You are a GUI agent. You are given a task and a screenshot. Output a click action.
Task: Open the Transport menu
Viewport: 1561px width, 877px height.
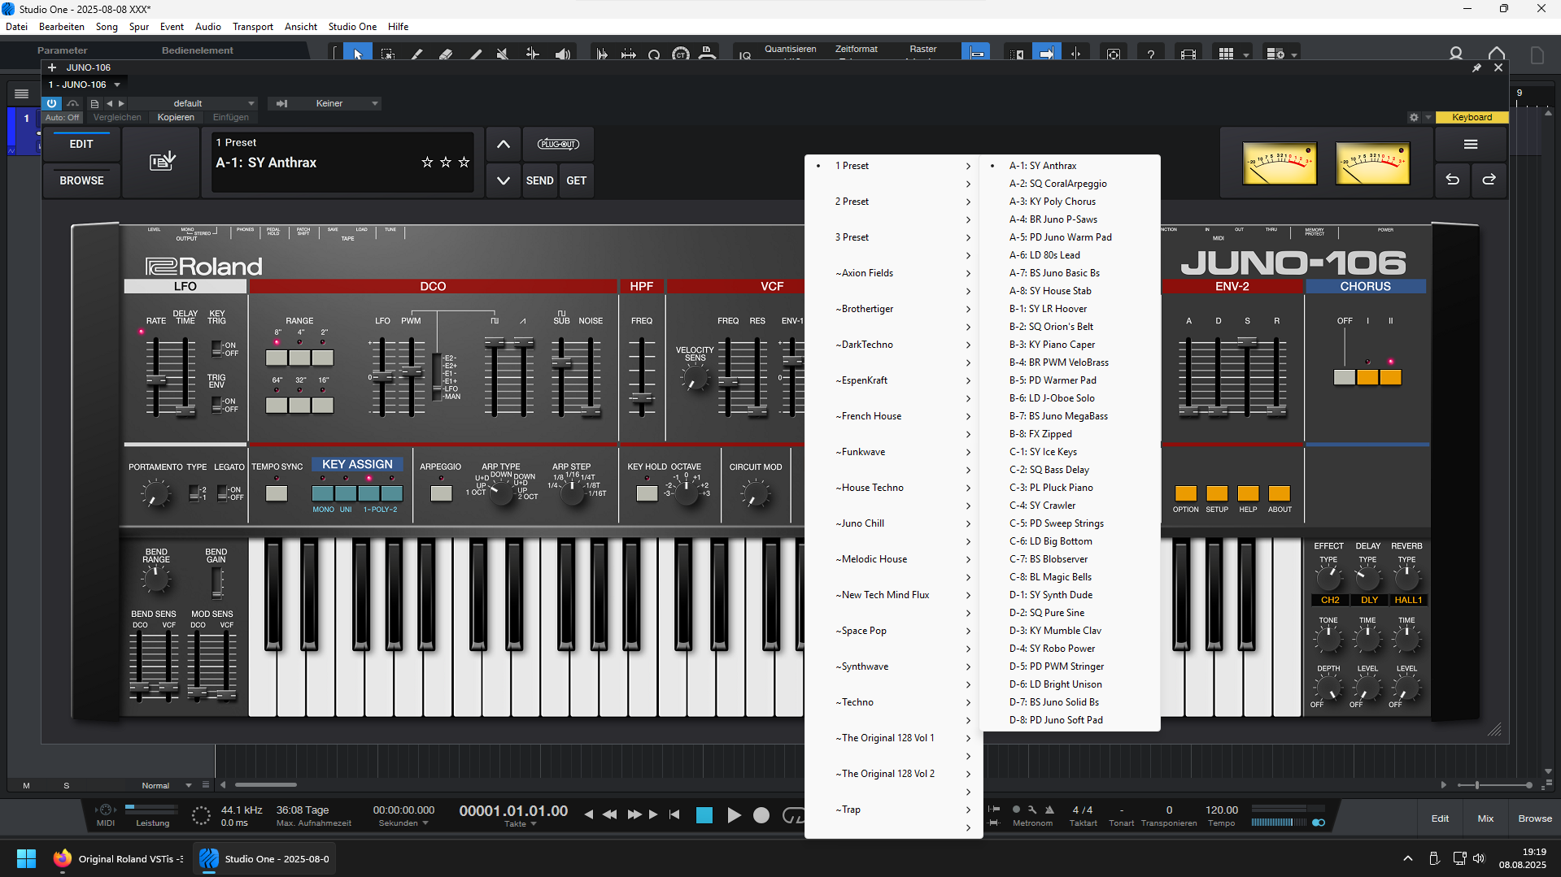253,27
